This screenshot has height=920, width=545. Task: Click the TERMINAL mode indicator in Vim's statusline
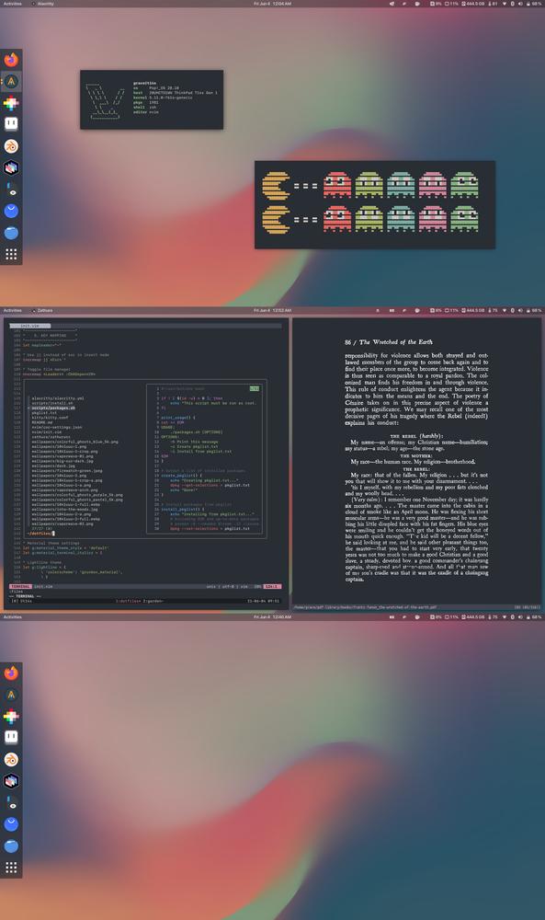(x=20, y=586)
